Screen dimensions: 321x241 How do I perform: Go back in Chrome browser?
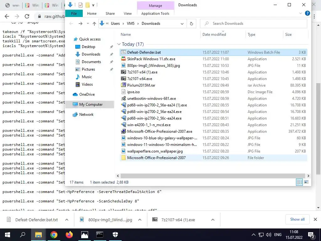click(7, 16)
